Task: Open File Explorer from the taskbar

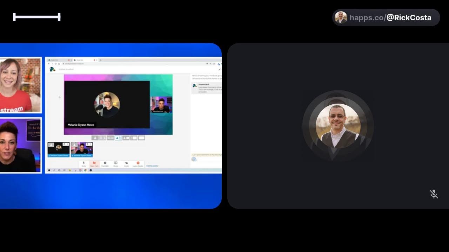Action: click(70, 170)
